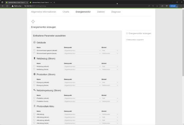Enable the 'Netzbezug (heute)' checkbox
This screenshot has width=184, height=125.
(x=34, y=69)
